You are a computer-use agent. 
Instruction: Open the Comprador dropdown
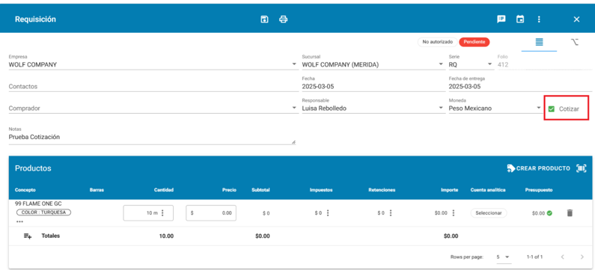click(294, 108)
